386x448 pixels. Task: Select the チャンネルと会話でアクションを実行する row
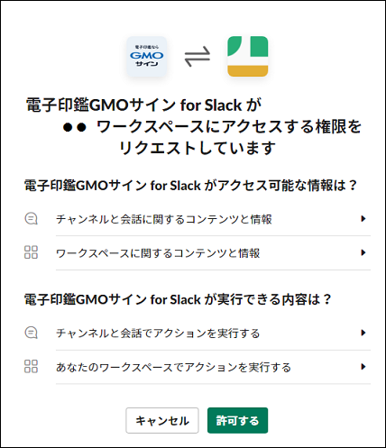pos(198,333)
